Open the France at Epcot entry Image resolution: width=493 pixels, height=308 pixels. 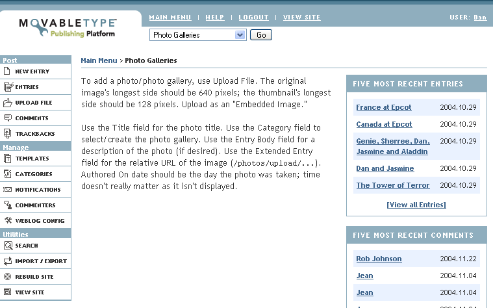coord(384,107)
